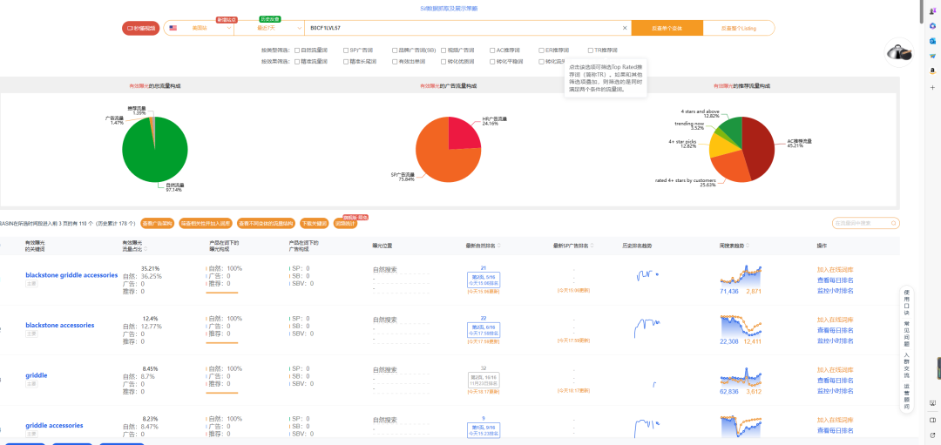The height and width of the screenshot is (445, 941).
Task: Sort by weekly search trend column icon
Action: 749,246
